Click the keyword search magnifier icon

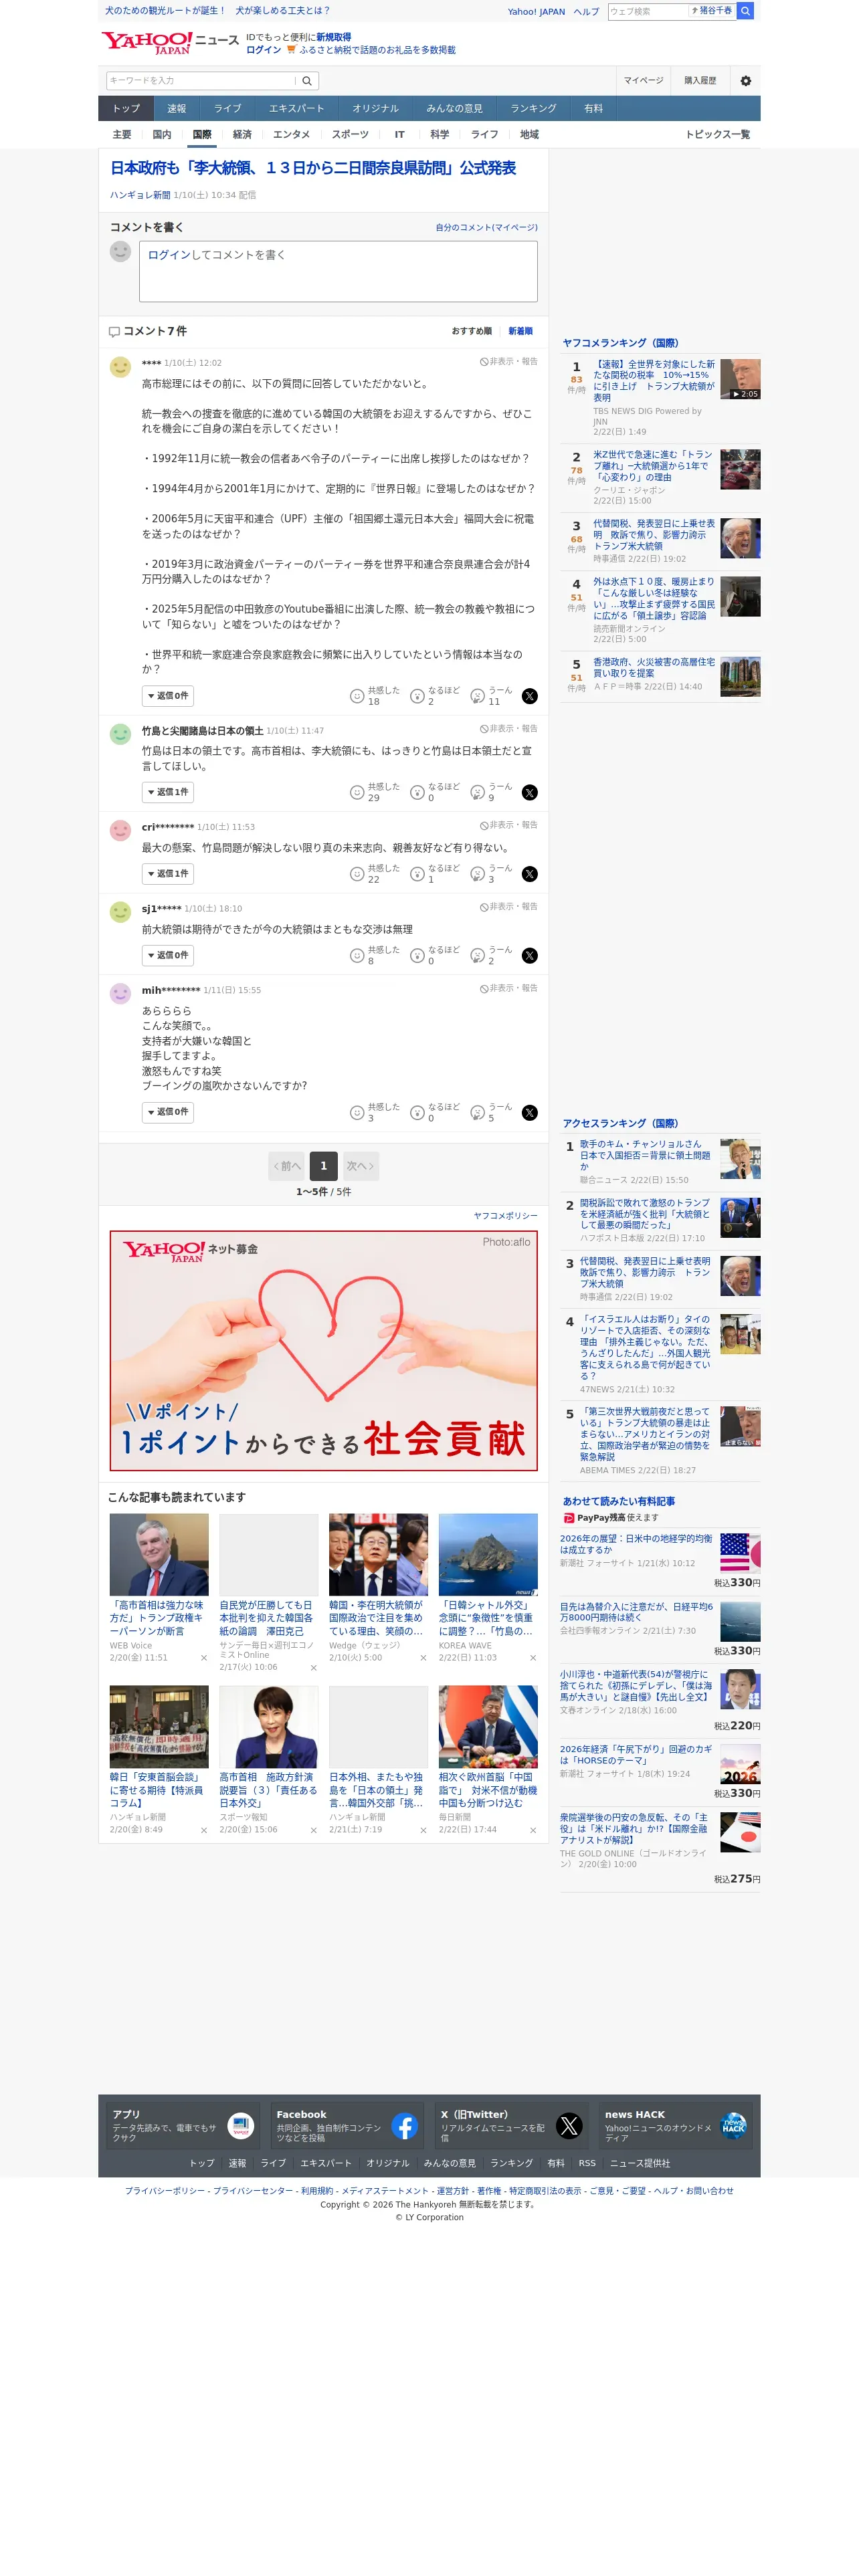pos(307,81)
